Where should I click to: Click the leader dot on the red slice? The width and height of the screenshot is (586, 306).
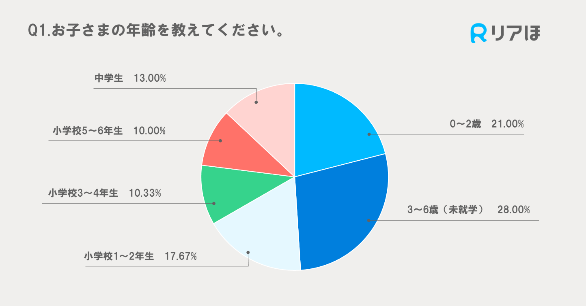220,141
